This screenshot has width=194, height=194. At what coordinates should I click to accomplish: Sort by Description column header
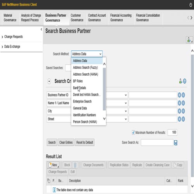[75, 181]
